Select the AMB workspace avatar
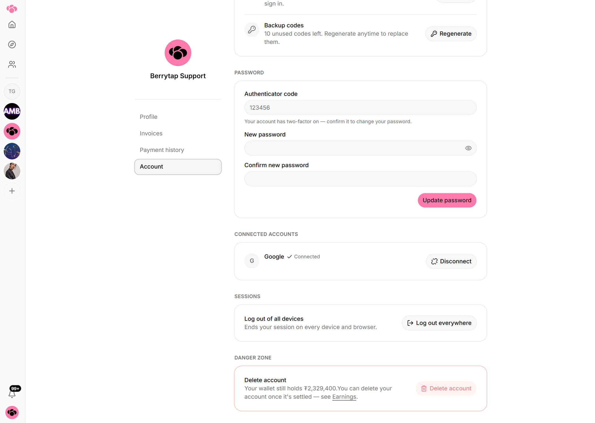Screen dimensions: 595x423 12,111
